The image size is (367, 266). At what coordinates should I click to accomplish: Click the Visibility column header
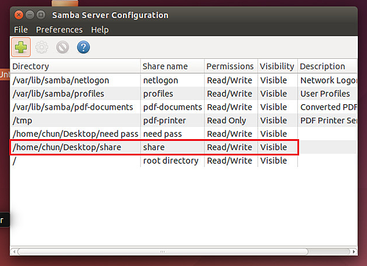tap(276, 66)
